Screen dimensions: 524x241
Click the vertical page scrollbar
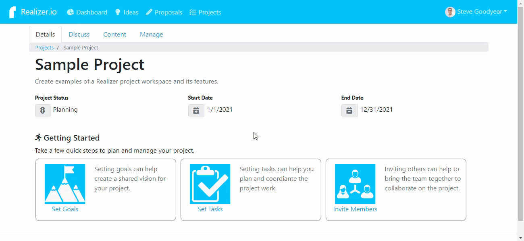coord(520,120)
